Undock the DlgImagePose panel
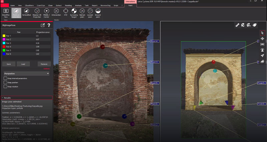This screenshot has width=267, height=142. pos(43,25)
